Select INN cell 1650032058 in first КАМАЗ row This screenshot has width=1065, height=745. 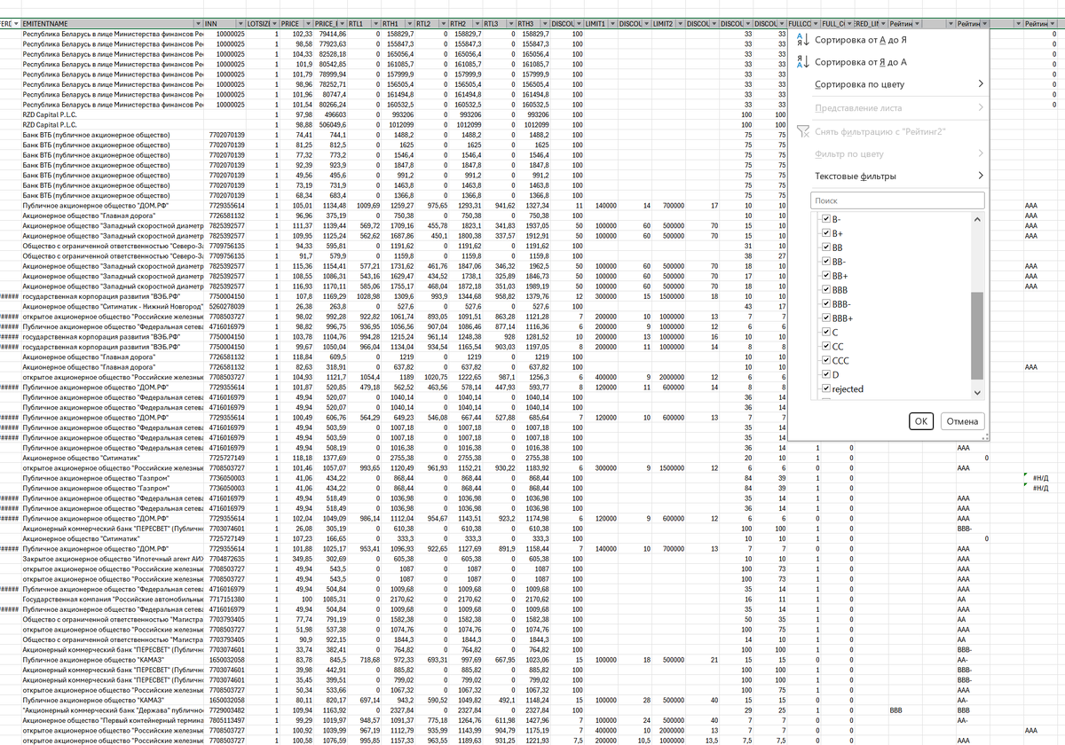[x=225, y=660]
